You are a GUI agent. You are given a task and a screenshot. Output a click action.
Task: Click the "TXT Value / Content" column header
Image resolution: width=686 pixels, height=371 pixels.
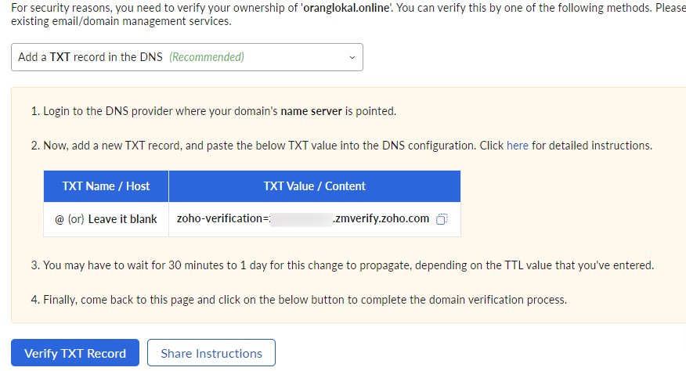tap(314, 186)
